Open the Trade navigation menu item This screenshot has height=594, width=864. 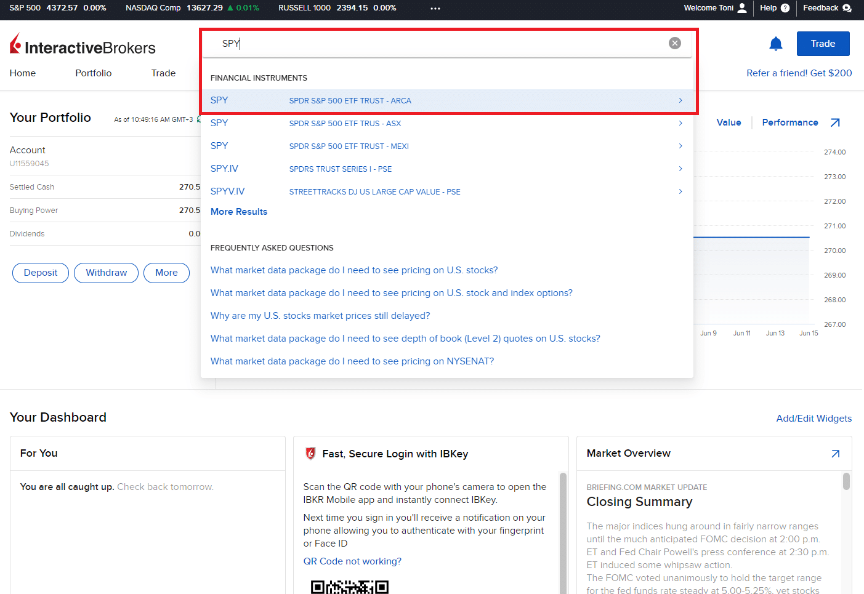164,73
